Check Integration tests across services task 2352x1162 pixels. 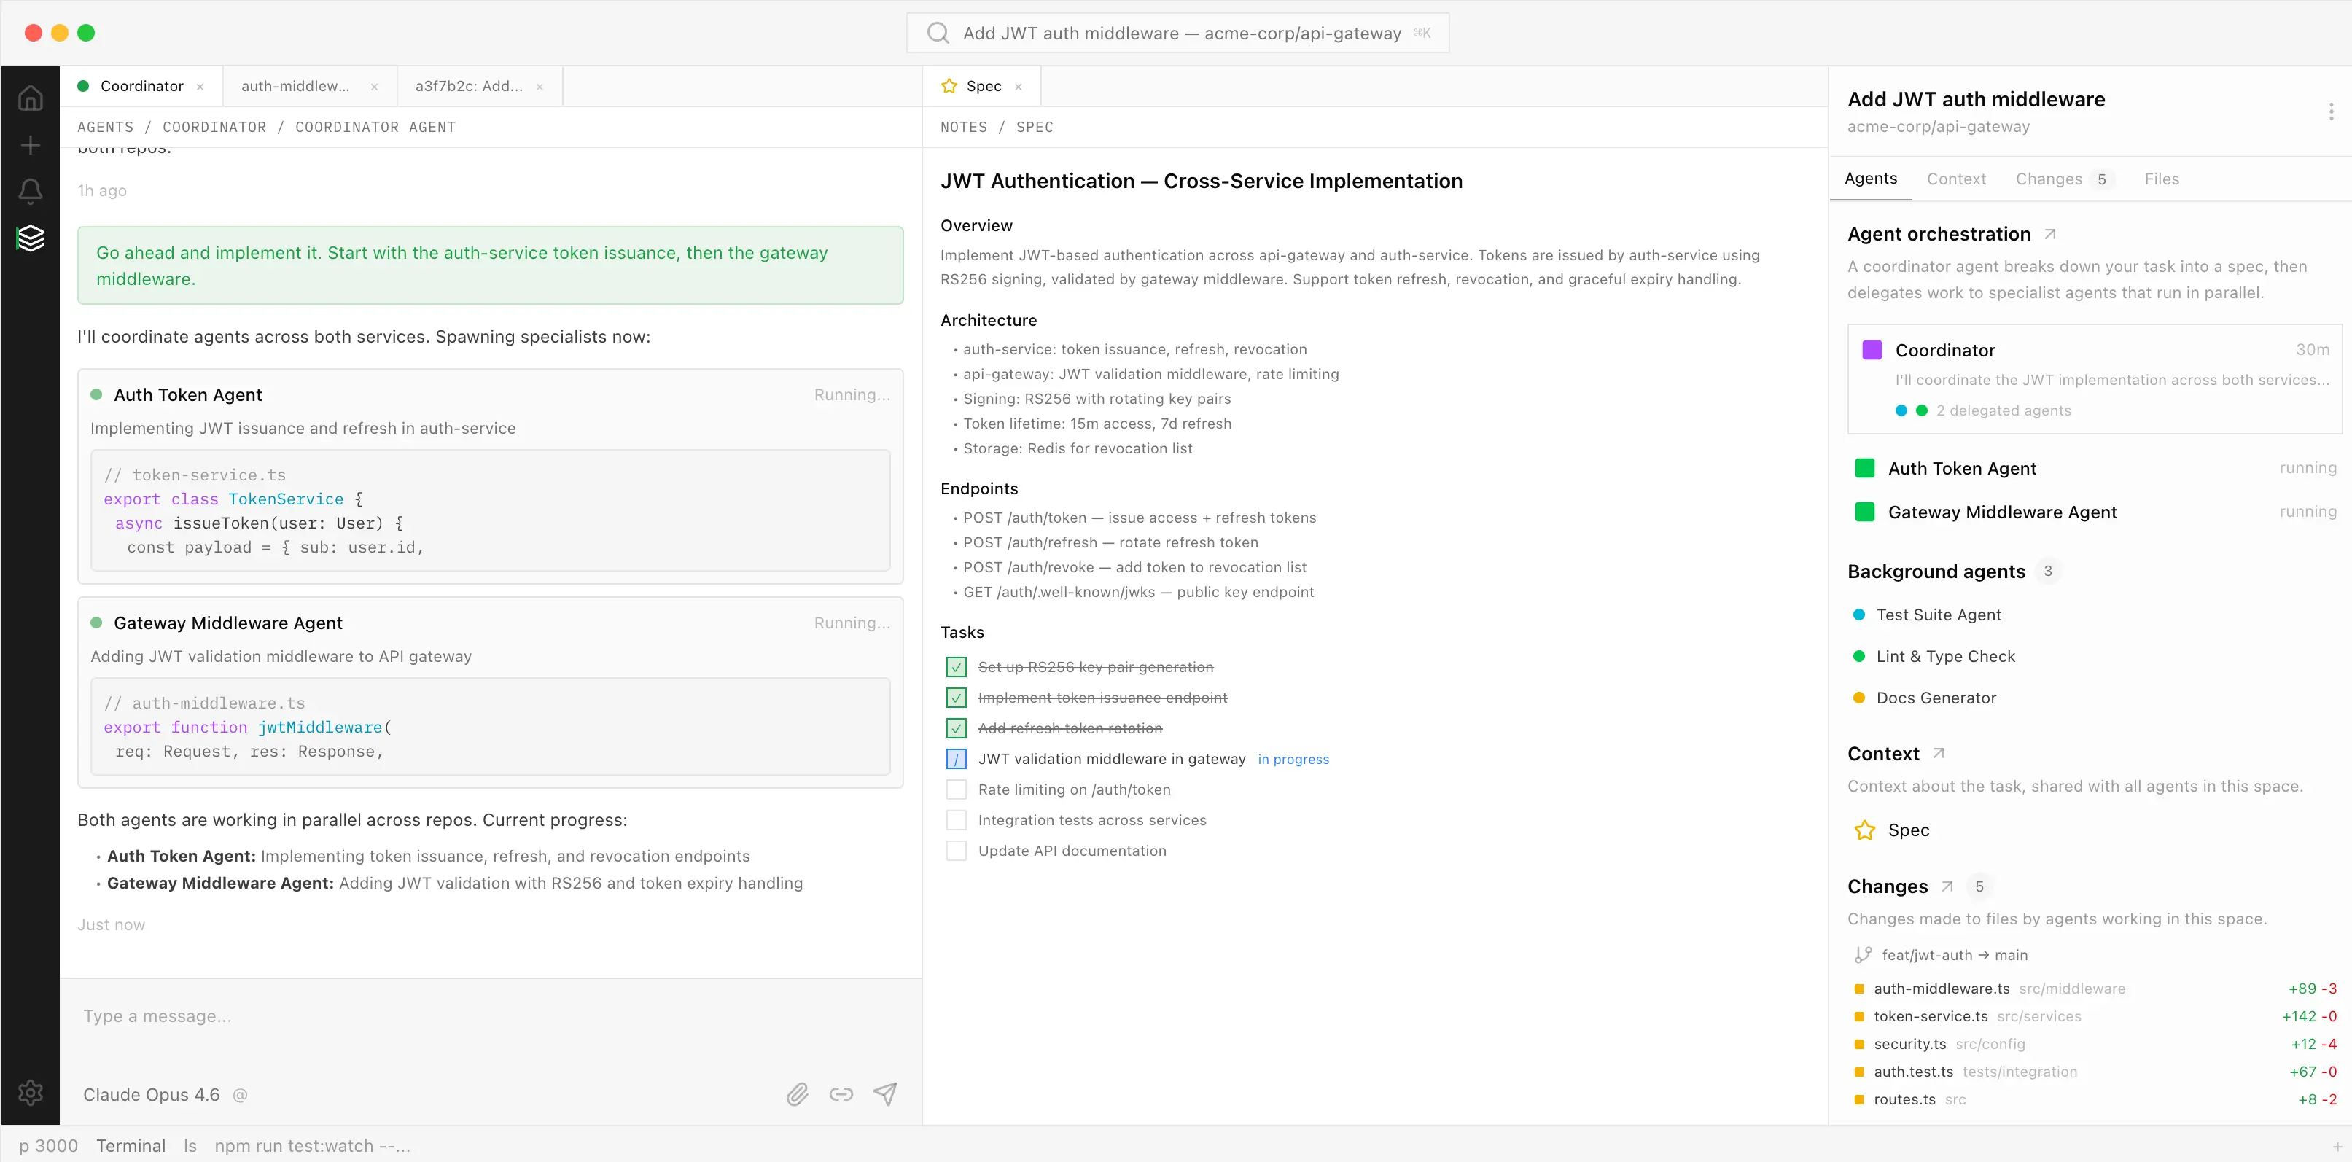tap(956, 819)
